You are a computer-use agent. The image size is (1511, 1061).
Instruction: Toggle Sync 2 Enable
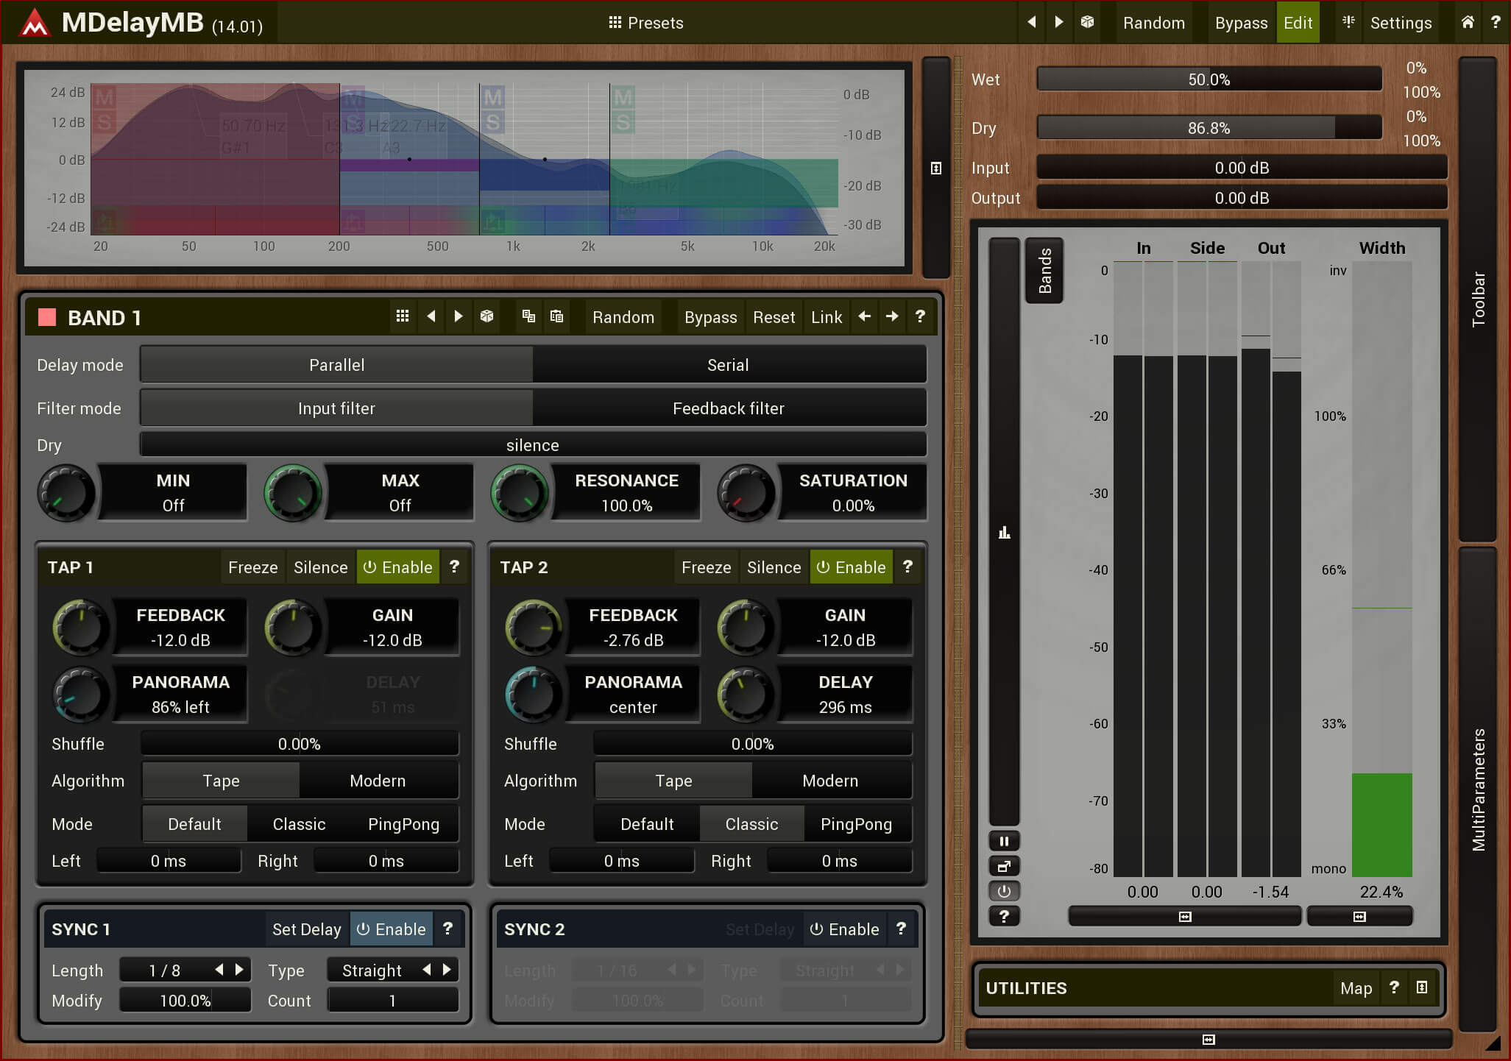coord(845,929)
